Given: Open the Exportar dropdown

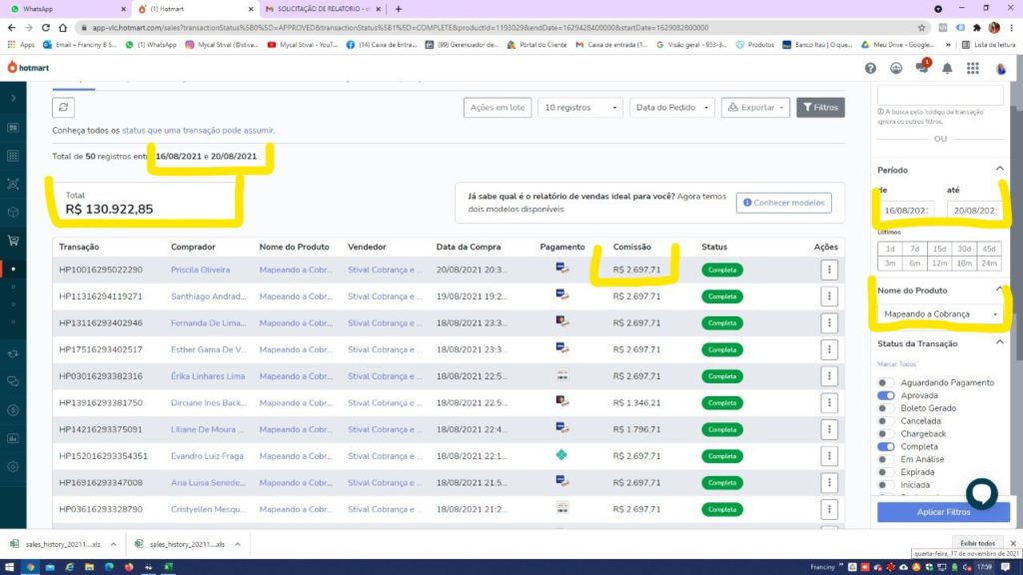Looking at the screenshot, I should 755,108.
